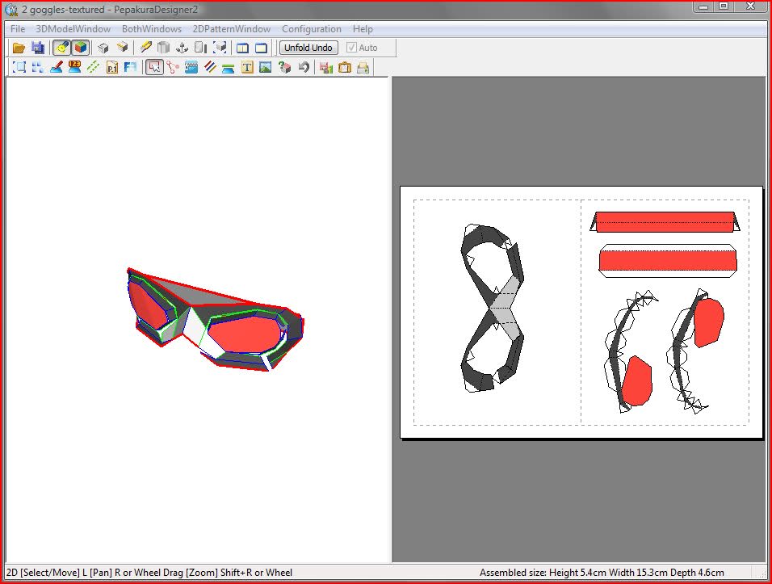This screenshot has height=584, width=772.
Task: Maximize the PepakuraDesigner2 window
Action: [x=724, y=7]
